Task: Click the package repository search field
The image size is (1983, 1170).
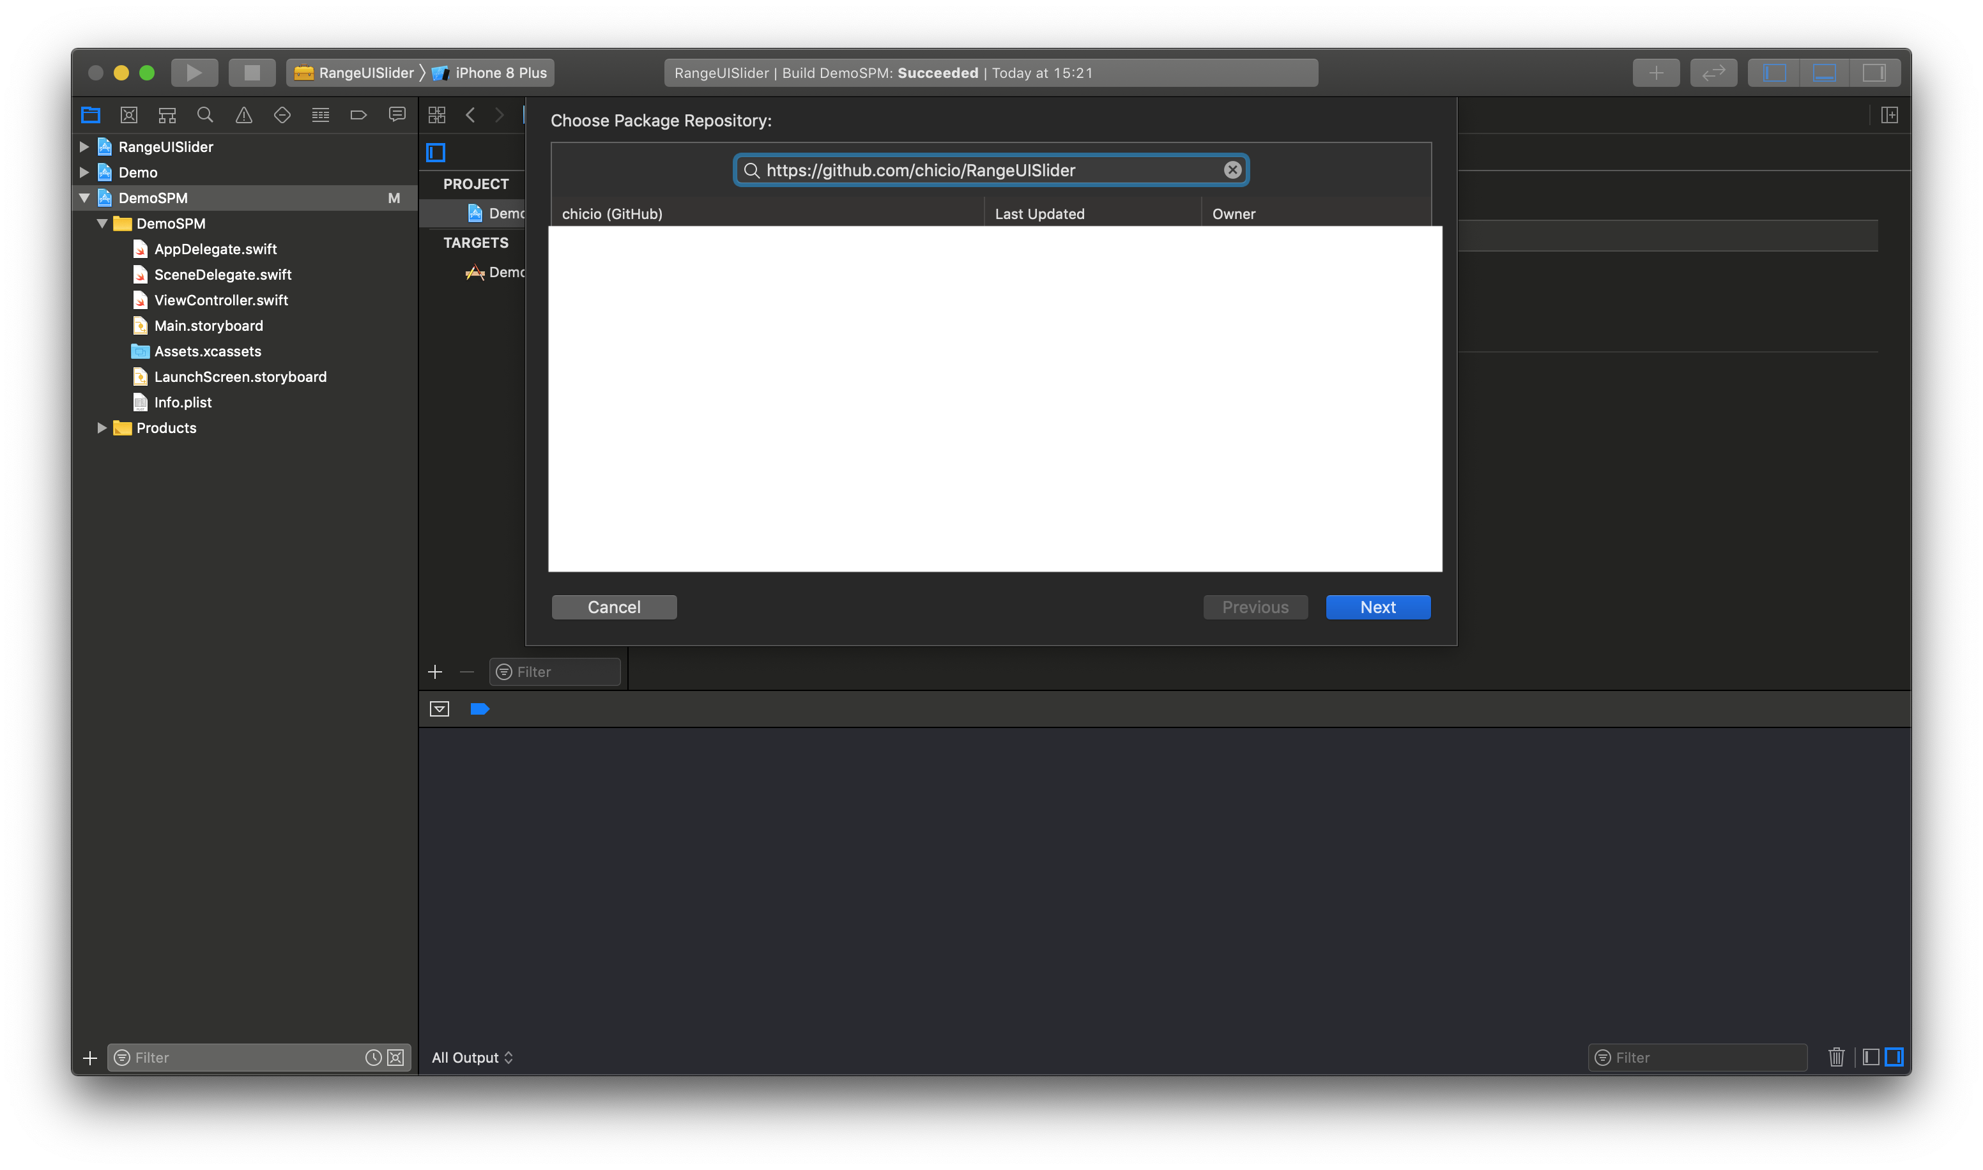Action: point(986,171)
